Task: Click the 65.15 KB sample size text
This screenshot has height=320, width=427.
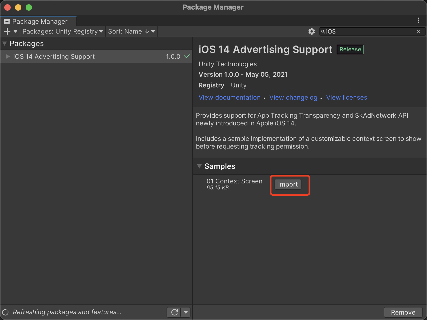Action: point(218,188)
